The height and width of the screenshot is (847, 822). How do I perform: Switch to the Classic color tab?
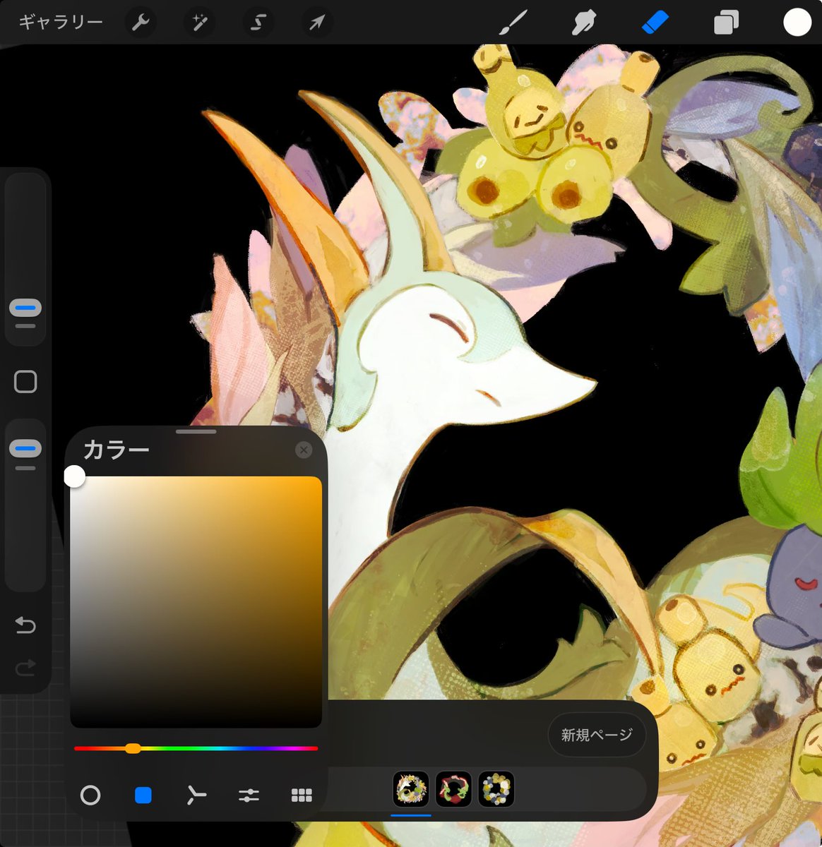pos(143,795)
